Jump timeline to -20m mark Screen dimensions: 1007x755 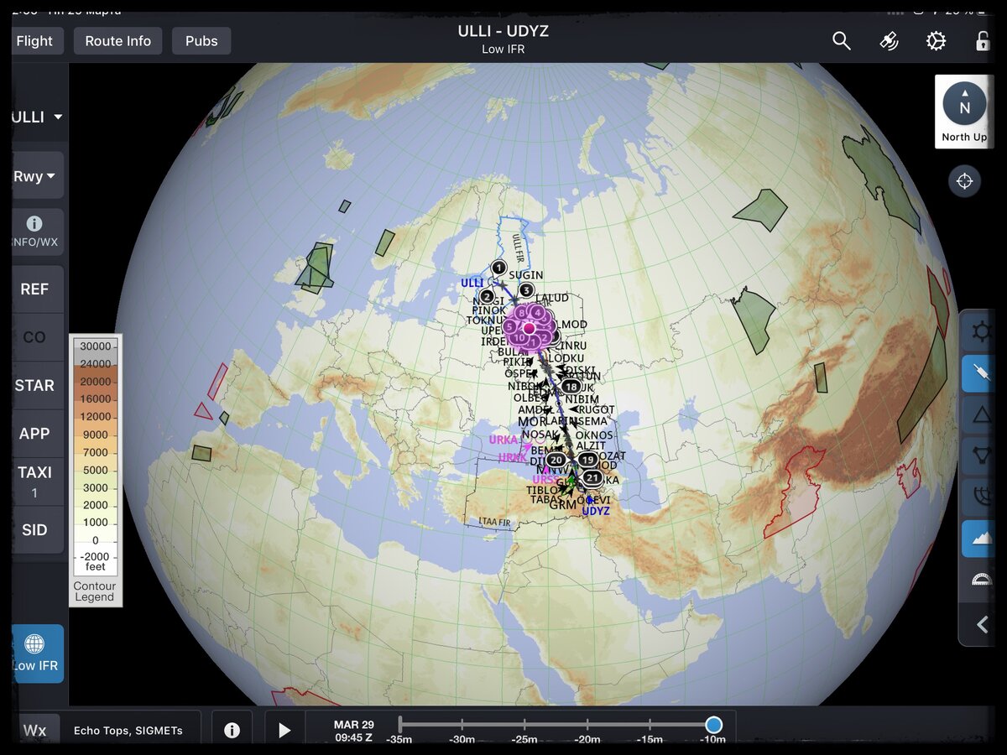coord(587,739)
